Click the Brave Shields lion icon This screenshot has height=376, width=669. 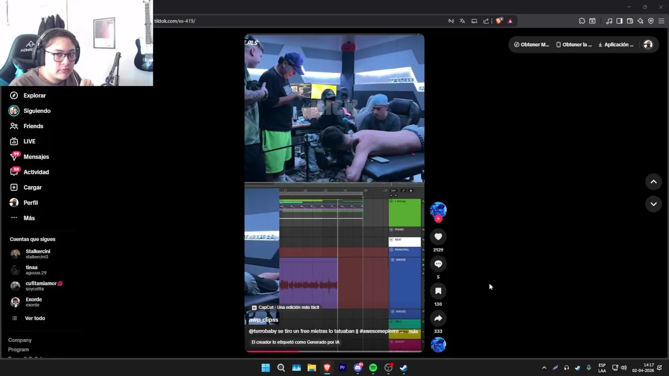(x=499, y=21)
